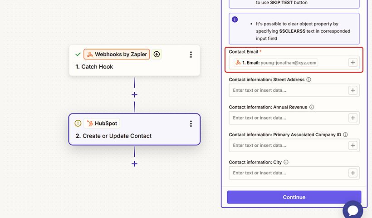This screenshot has height=218, width=372.
Task: Select the Create or Update Contact step
Action: point(134,136)
